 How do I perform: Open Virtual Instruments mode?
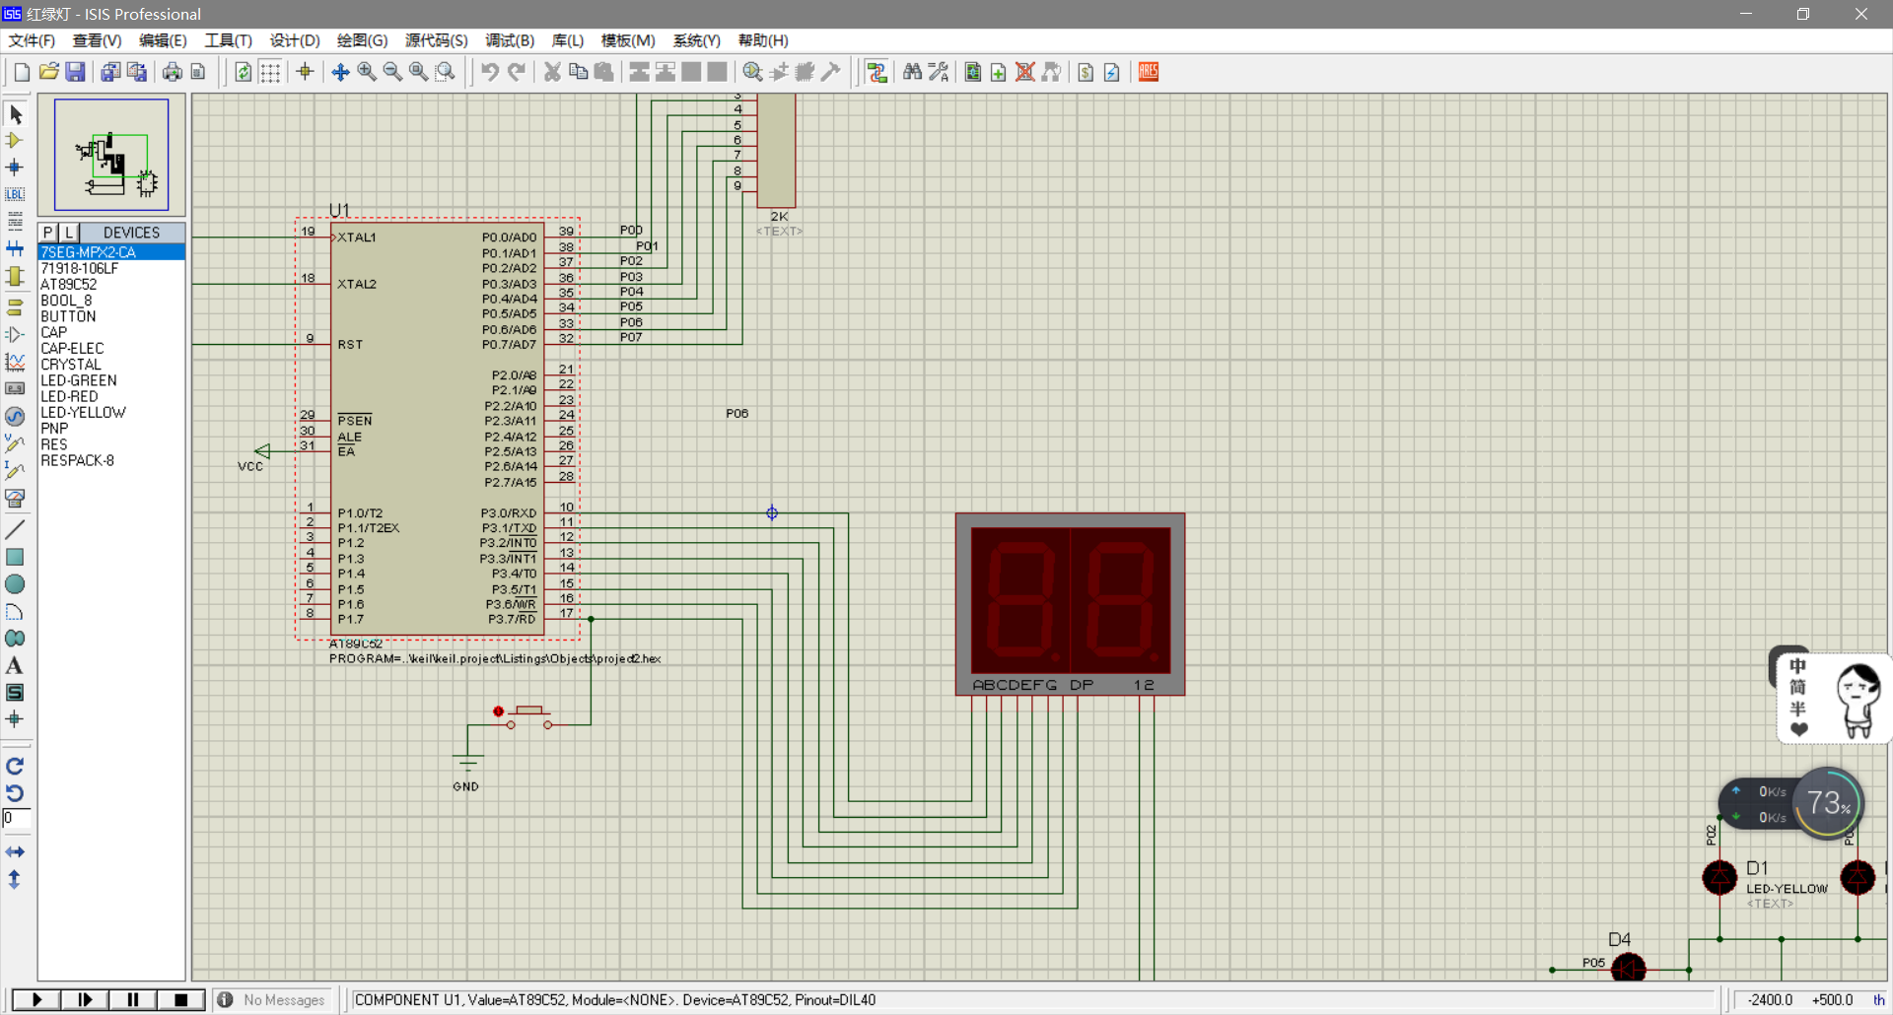click(15, 499)
